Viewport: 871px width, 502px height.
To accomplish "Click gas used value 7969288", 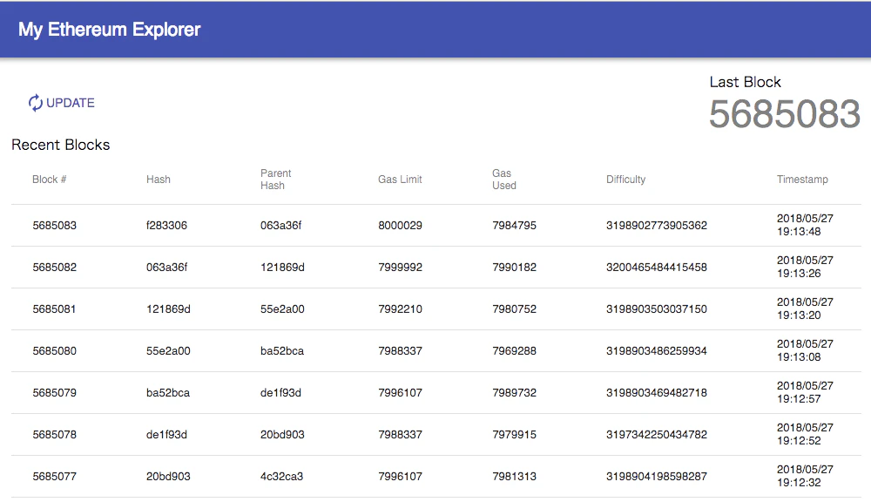I will click(x=515, y=350).
